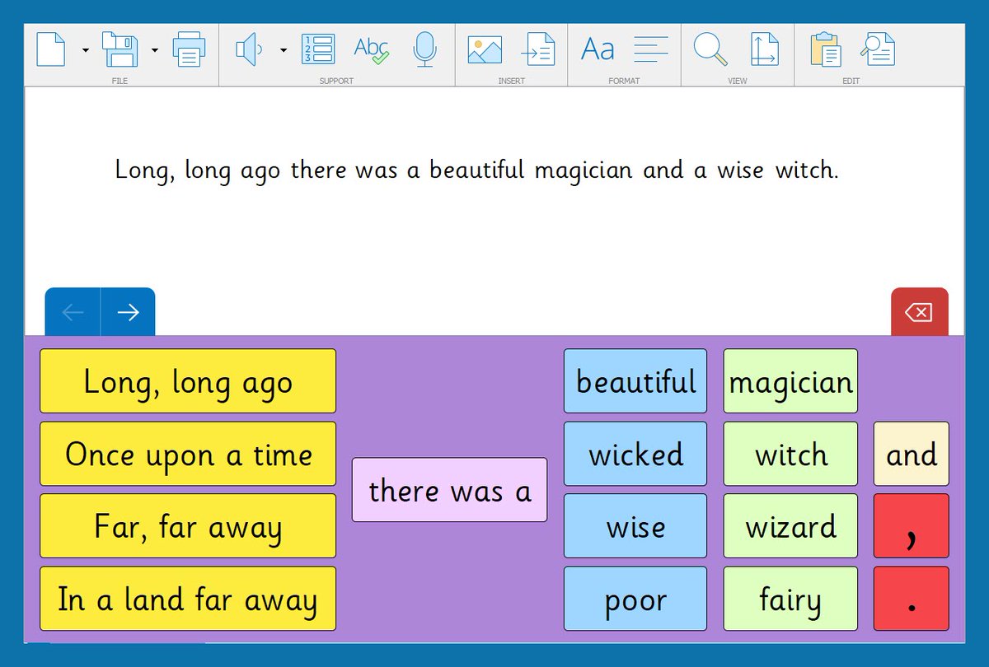The height and width of the screenshot is (667, 989).
Task: Insert a full stop with the red period cell
Action: coord(912,599)
